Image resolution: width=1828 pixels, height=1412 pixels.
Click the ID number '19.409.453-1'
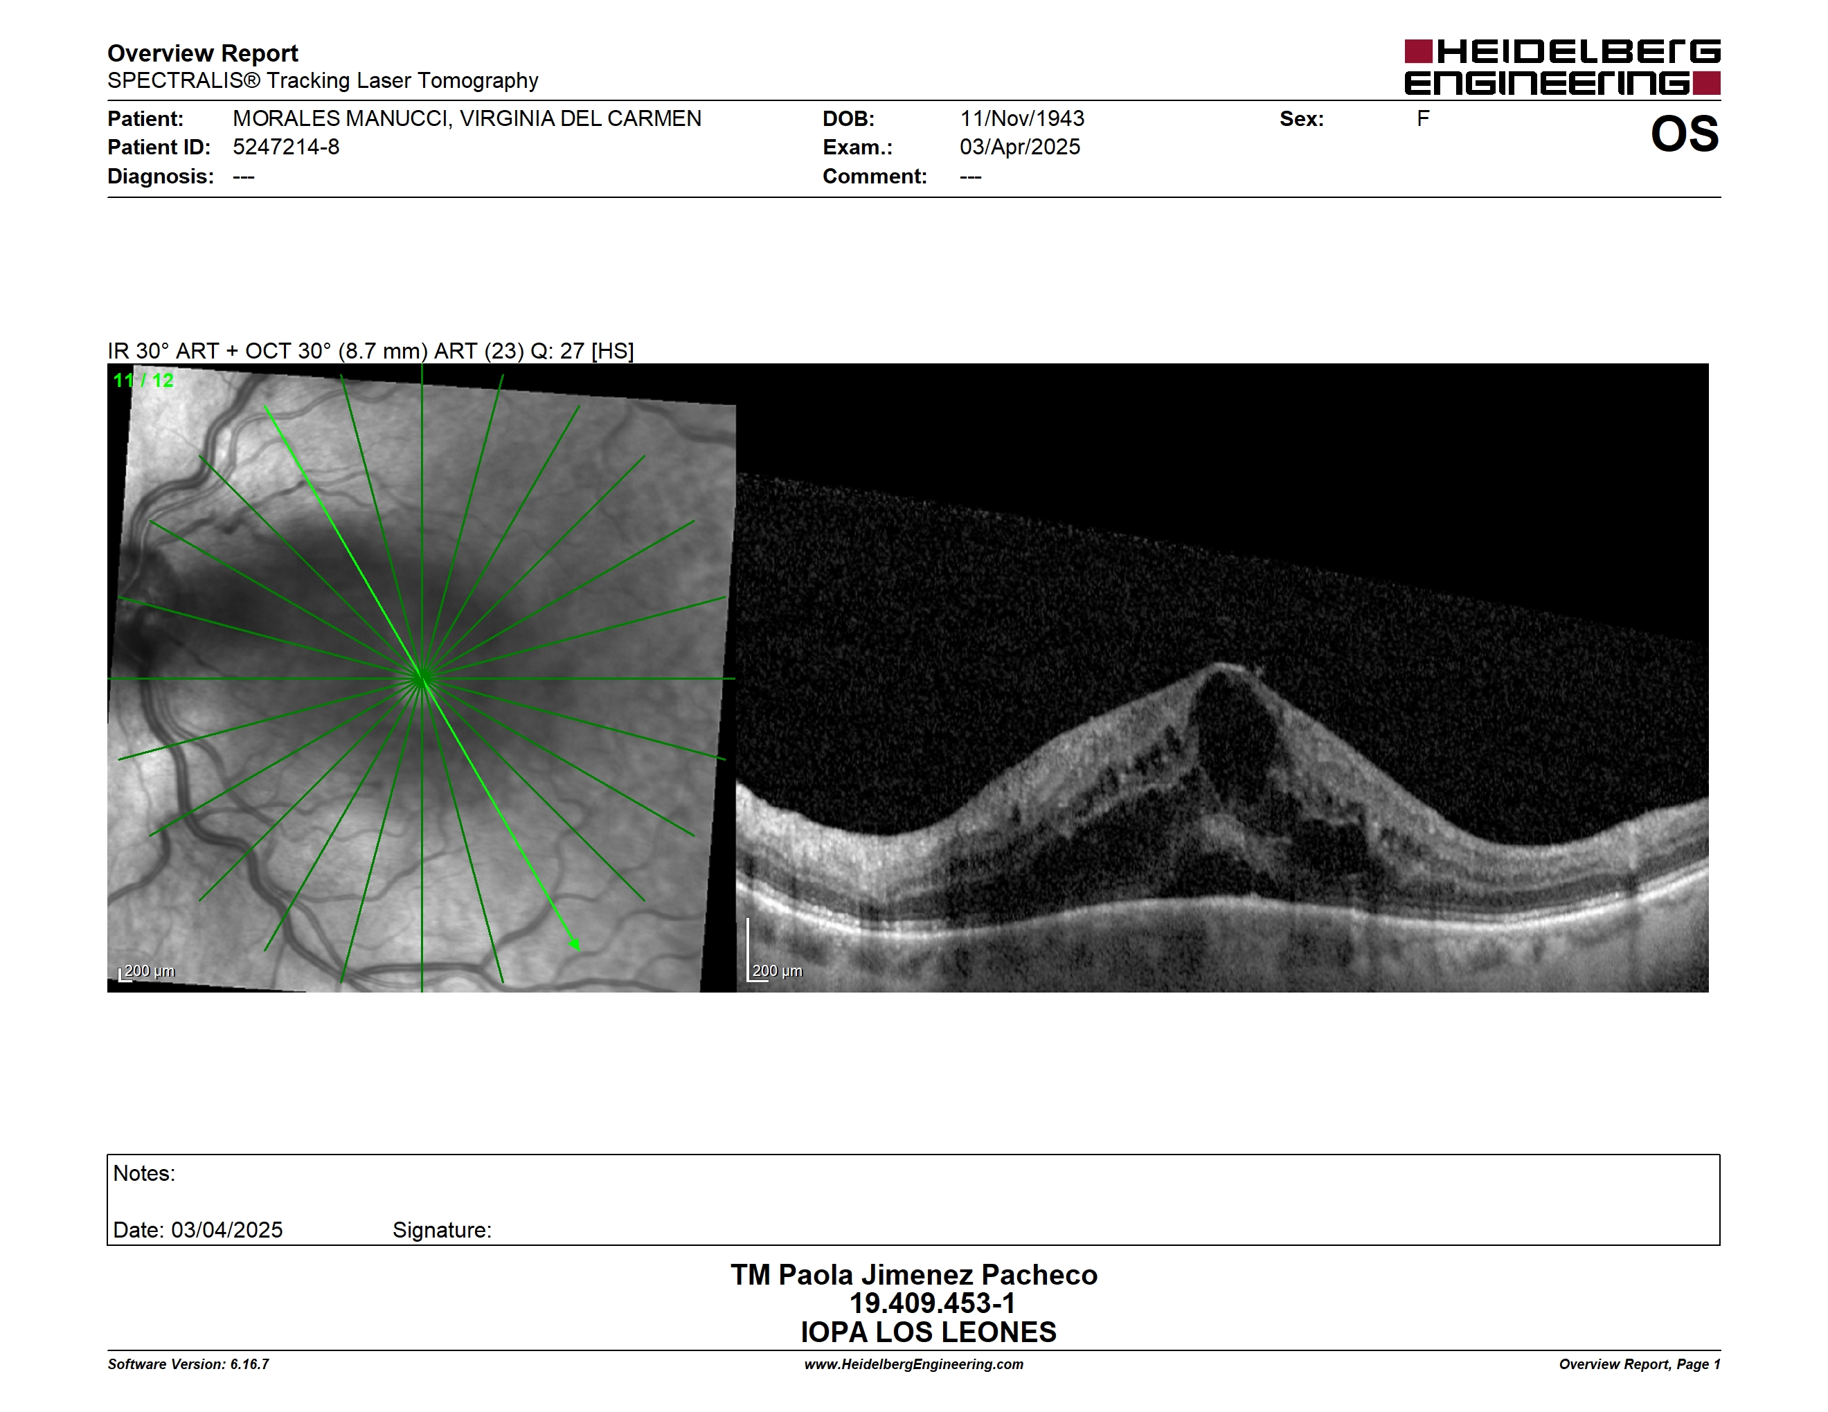[x=933, y=1303]
